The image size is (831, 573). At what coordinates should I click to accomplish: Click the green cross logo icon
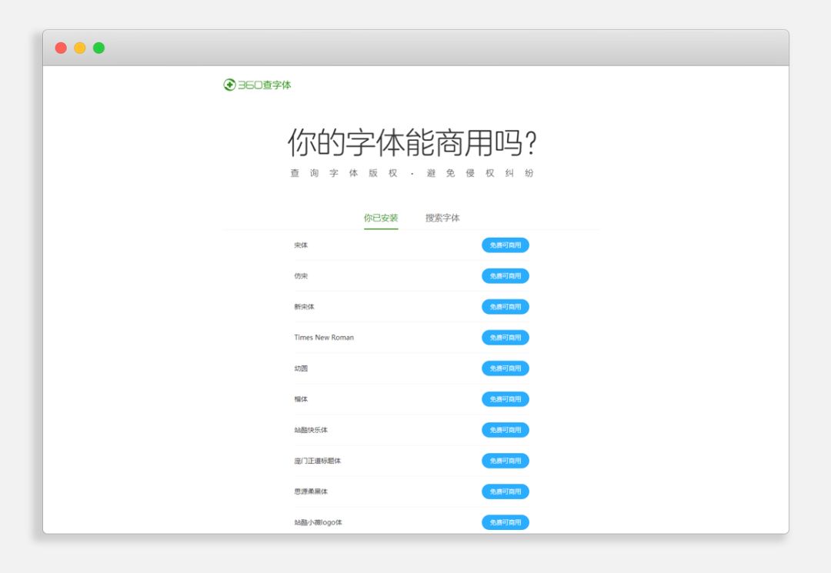pos(227,85)
